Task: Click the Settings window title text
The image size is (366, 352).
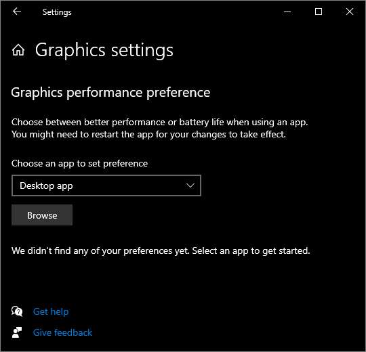Action: 57,12
